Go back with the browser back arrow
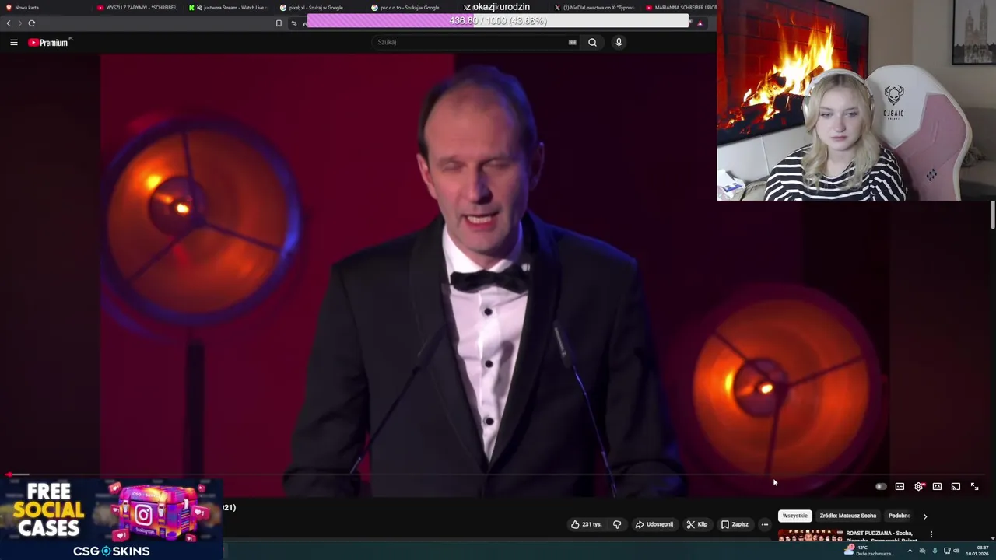 click(9, 23)
